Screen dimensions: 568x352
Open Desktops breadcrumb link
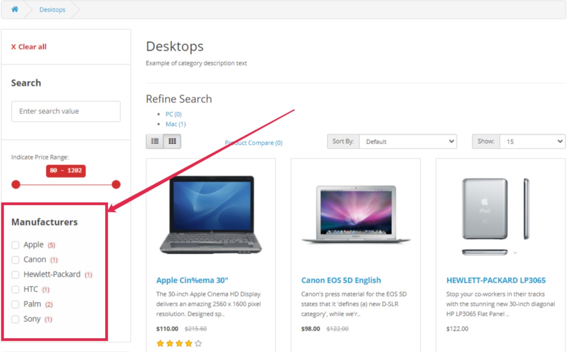click(x=52, y=10)
